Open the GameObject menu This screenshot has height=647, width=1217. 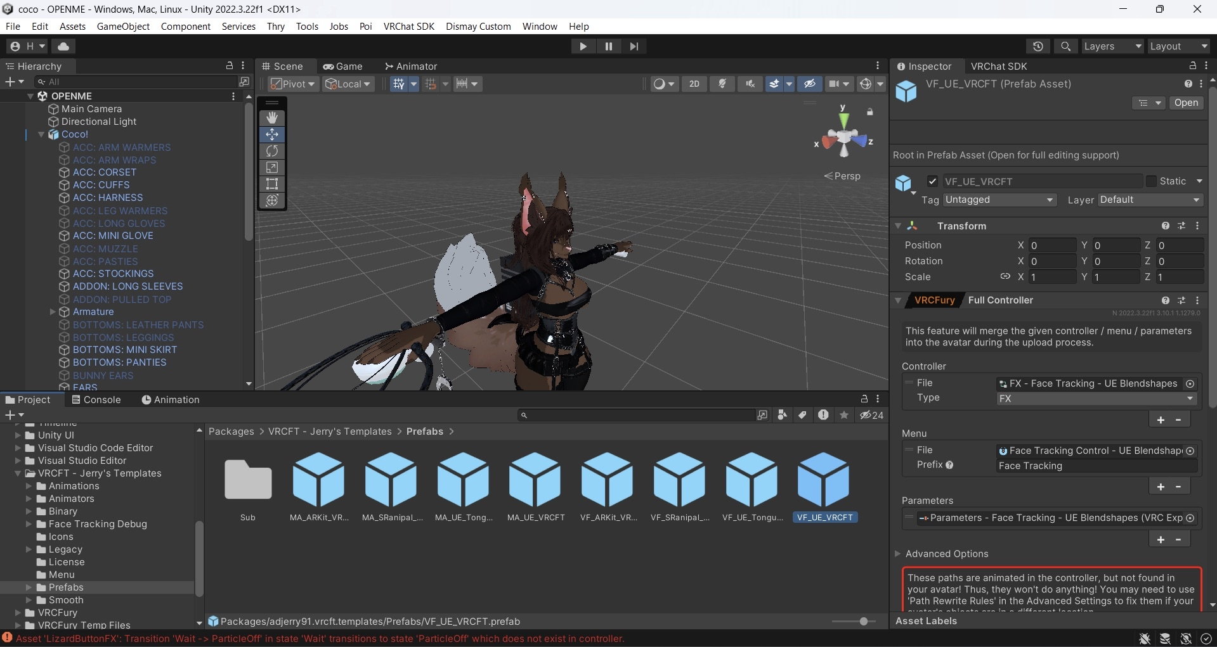click(x=123, y=26)
